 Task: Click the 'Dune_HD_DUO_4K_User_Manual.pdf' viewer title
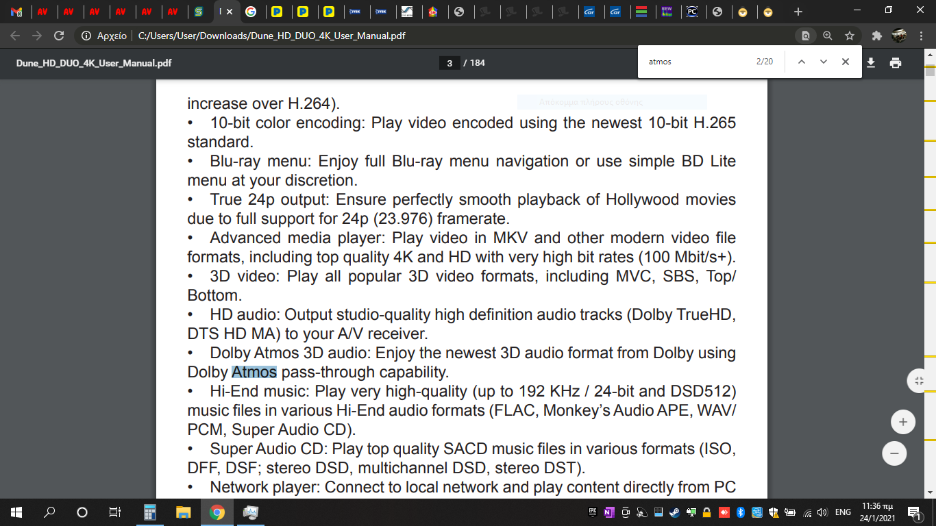coord(94,63)
